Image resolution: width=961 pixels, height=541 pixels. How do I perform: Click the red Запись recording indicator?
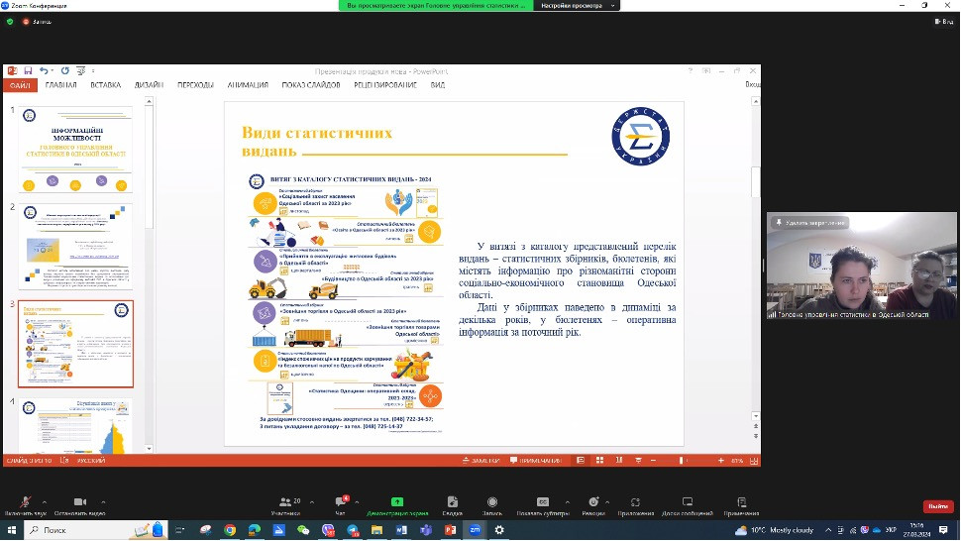[37, 22]
